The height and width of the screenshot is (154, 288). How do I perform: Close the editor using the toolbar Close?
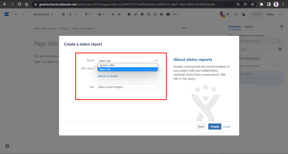(x=270, y=14)
